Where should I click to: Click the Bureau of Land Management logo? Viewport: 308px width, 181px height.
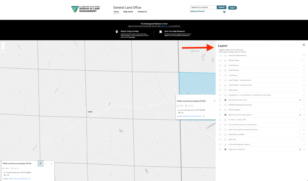pyautogui.click(x=86, y=9)
